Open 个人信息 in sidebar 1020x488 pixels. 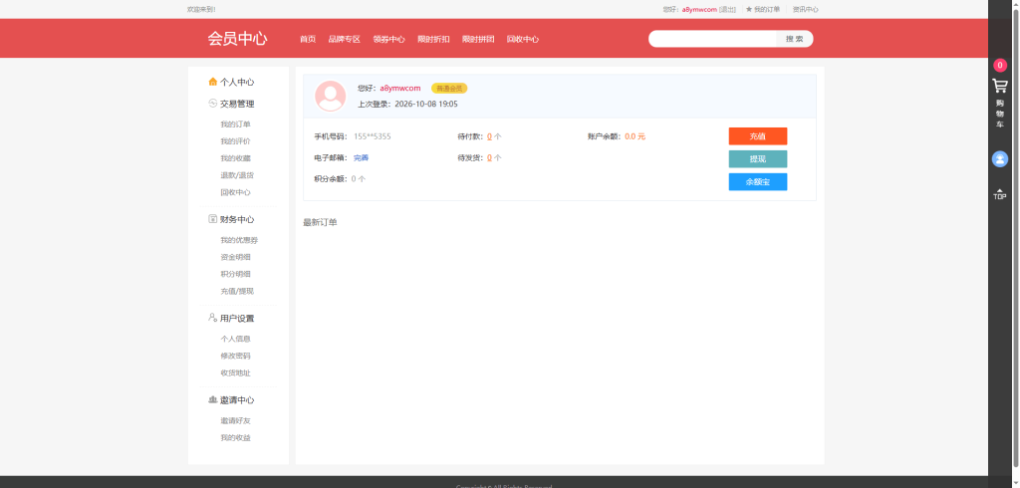[235, 339]
